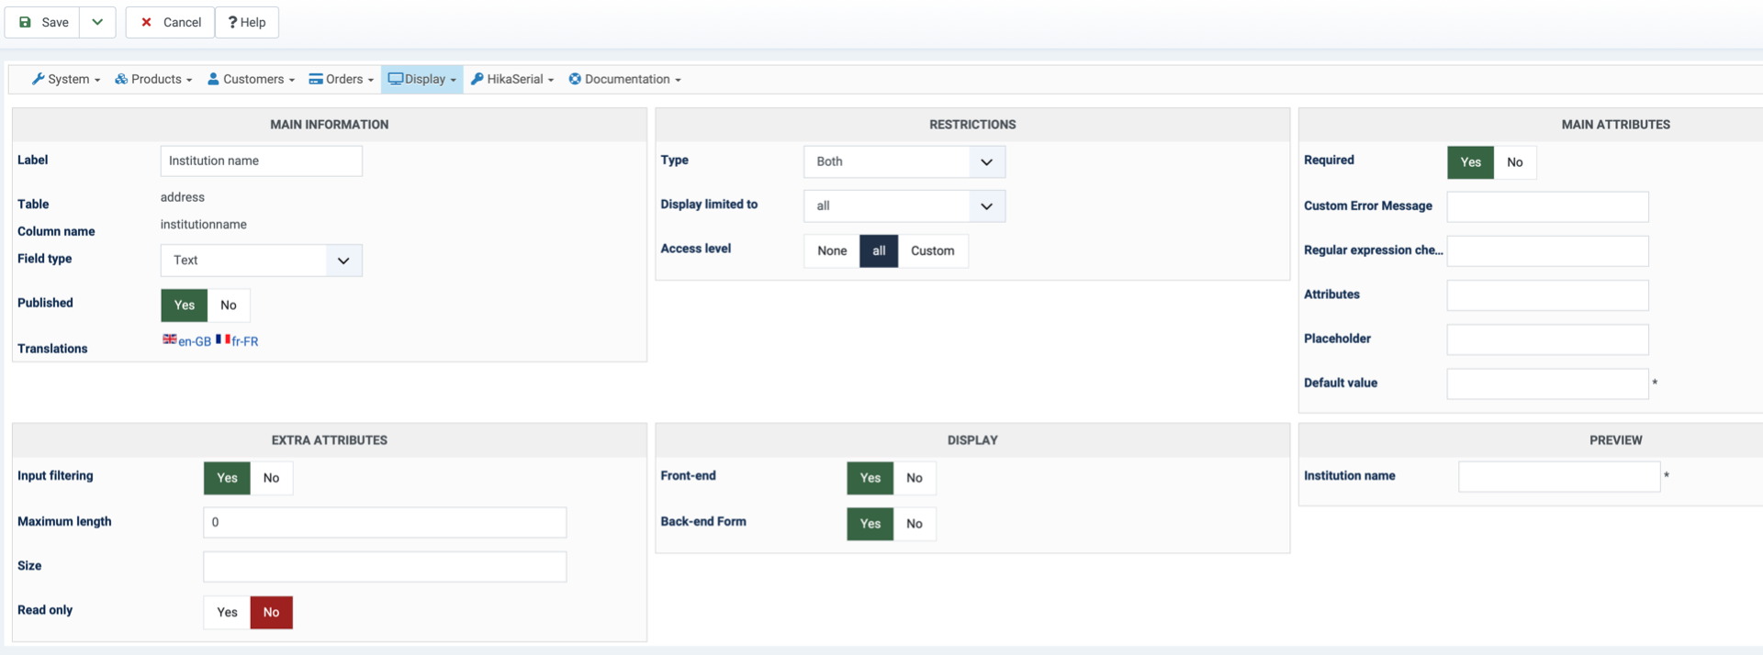Set Required to No
This screenshot has width=1763, height=655.
(1514, 162)
